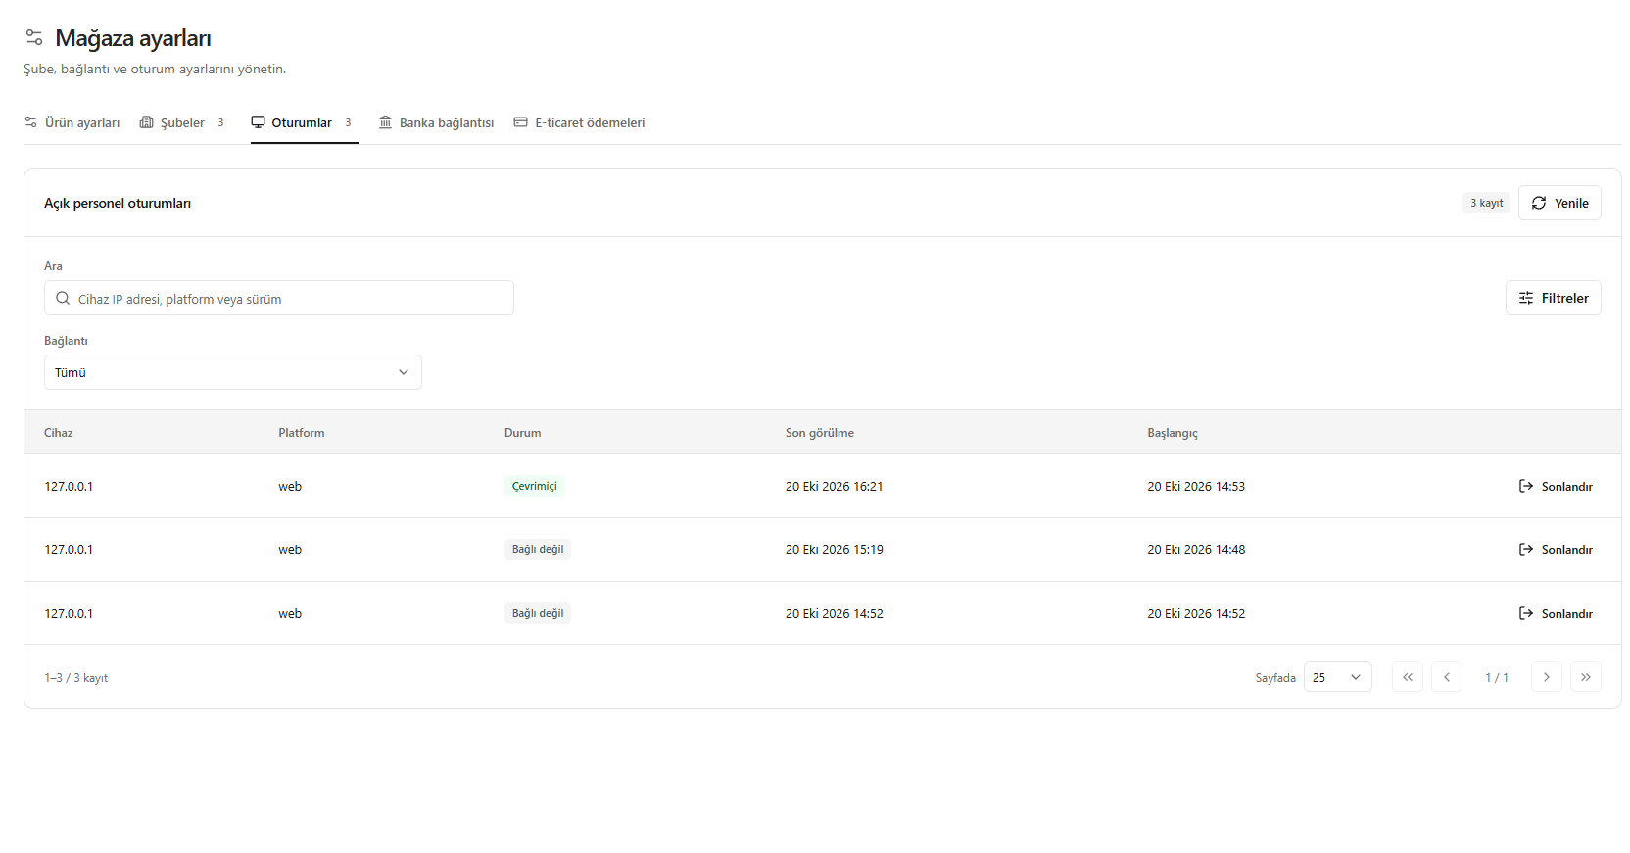
Task: Click the search magnifier icon in Ara field
Action: (x=63, y=298)
